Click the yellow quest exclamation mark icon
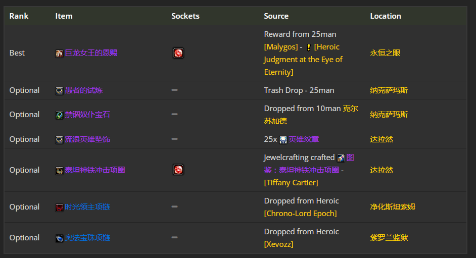 (x=308, y=47)
